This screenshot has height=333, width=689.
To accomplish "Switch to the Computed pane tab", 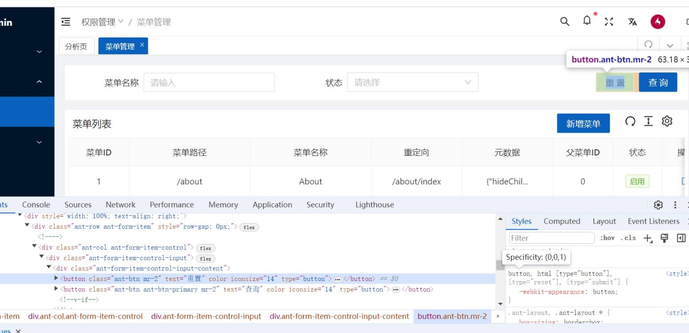I will pos(562,221).
